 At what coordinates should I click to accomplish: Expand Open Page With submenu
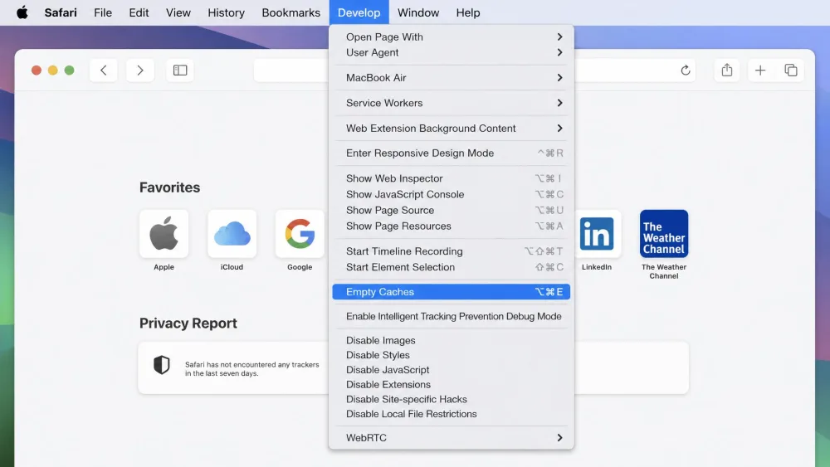point(451,37)
